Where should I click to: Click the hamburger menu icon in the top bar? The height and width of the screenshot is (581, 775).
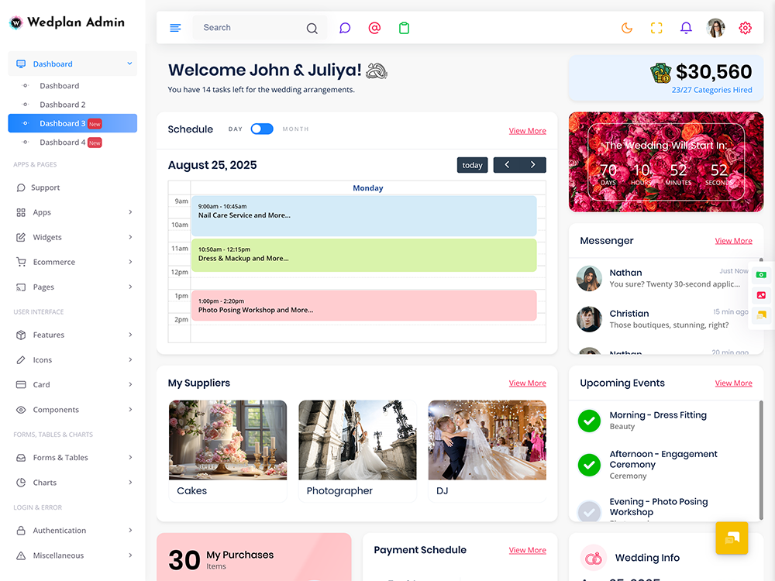(x=175, y=28)
